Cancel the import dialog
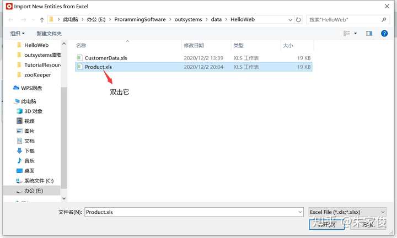 pos(369,224)
